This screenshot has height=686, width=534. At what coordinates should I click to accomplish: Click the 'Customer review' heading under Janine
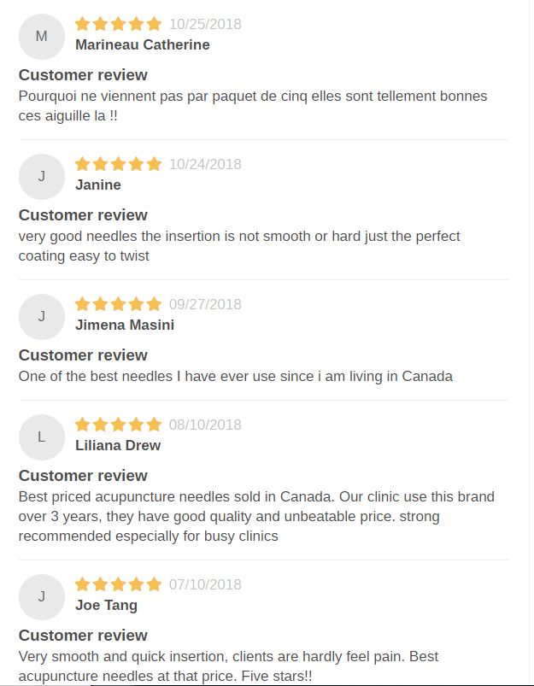click(83, 214)
